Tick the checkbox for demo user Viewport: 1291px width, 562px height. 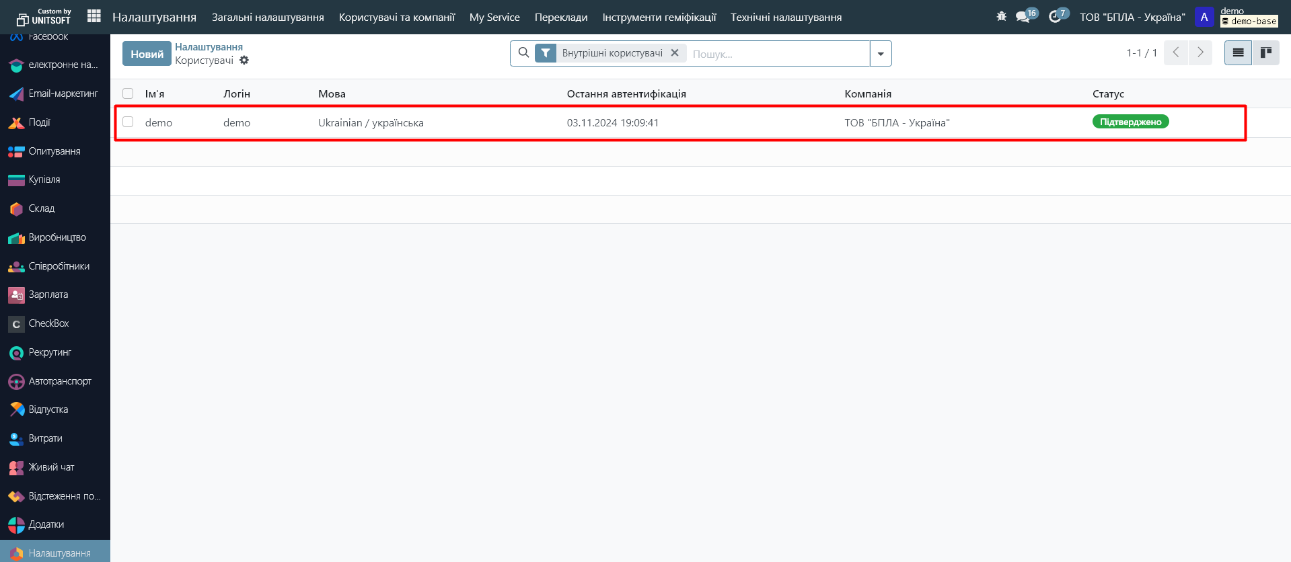(x=128, y=122)
